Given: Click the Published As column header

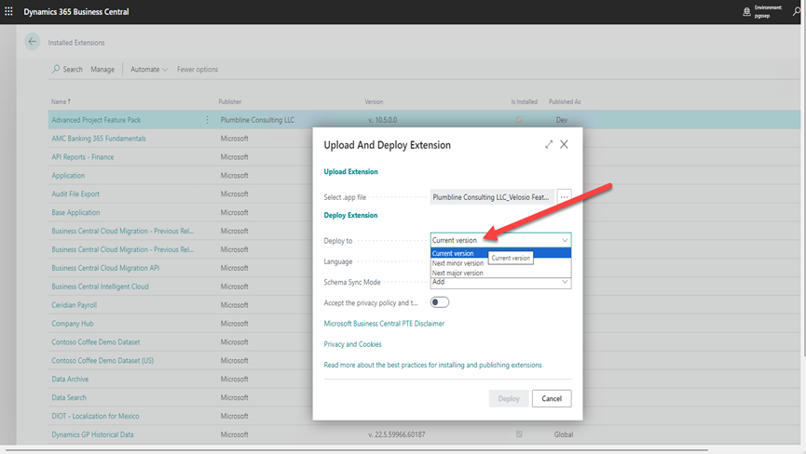Looking at the screenshot, I should coord(565,101).
